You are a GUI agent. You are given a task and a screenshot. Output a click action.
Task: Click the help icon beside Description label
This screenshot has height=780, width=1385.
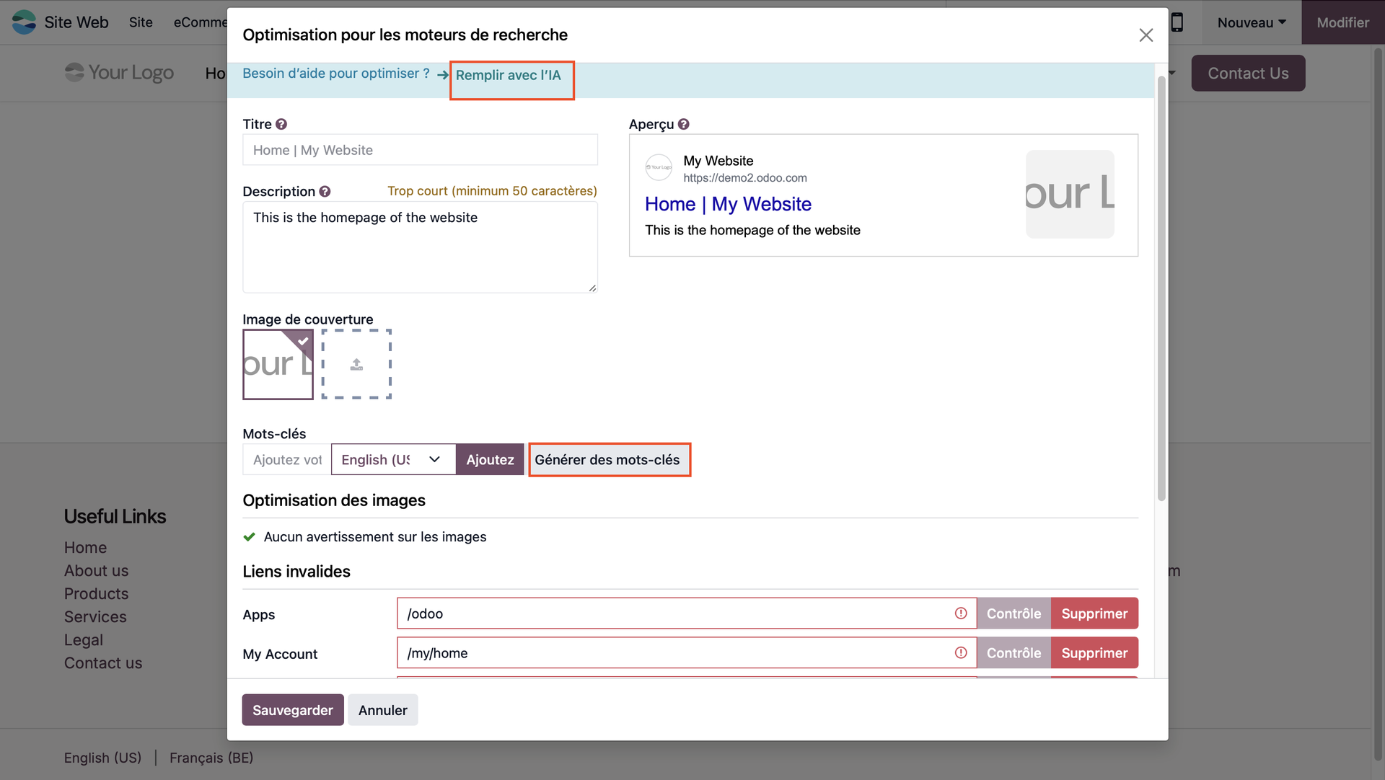(x=325, y=191)
